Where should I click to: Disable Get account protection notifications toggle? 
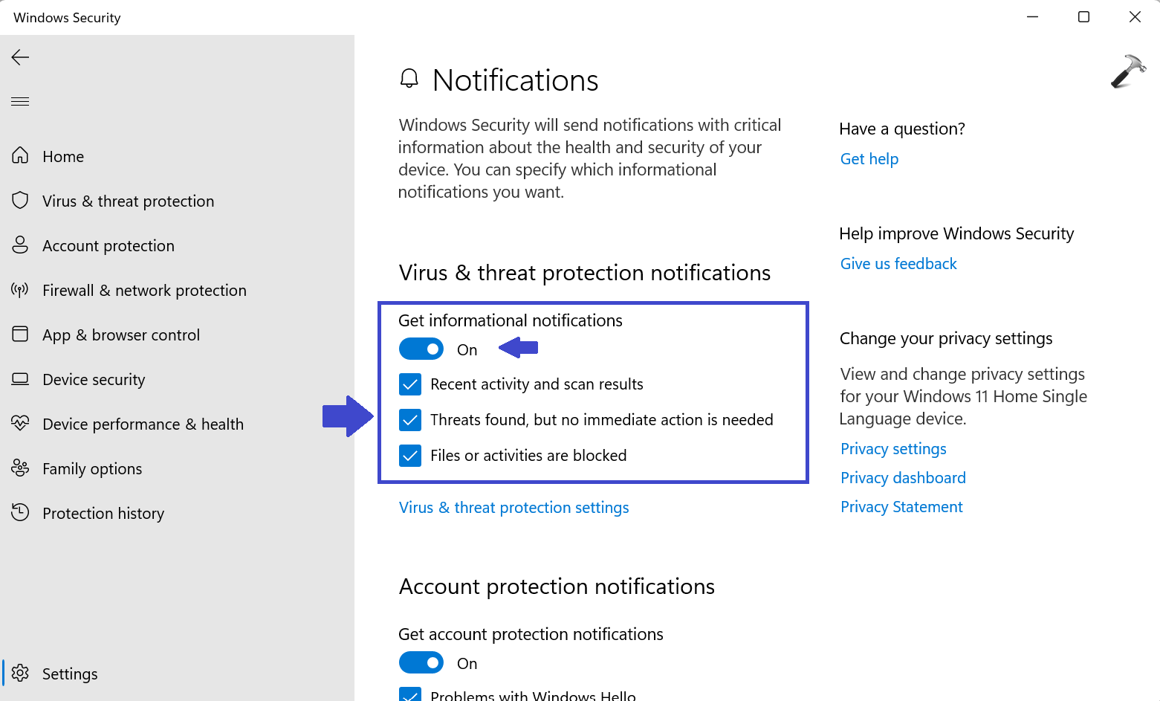click(x=421, y=662)
